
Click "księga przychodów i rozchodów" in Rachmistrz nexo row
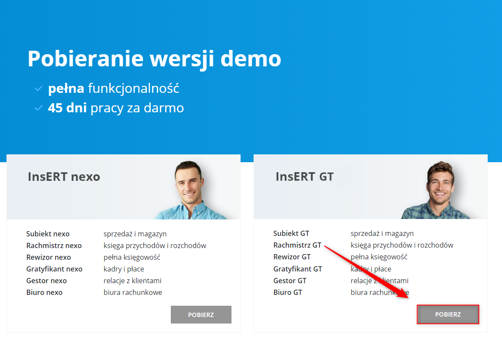[x=155, y=245]
